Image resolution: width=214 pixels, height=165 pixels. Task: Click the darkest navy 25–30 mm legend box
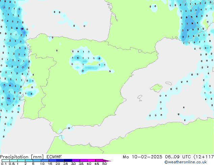(68, 161)
